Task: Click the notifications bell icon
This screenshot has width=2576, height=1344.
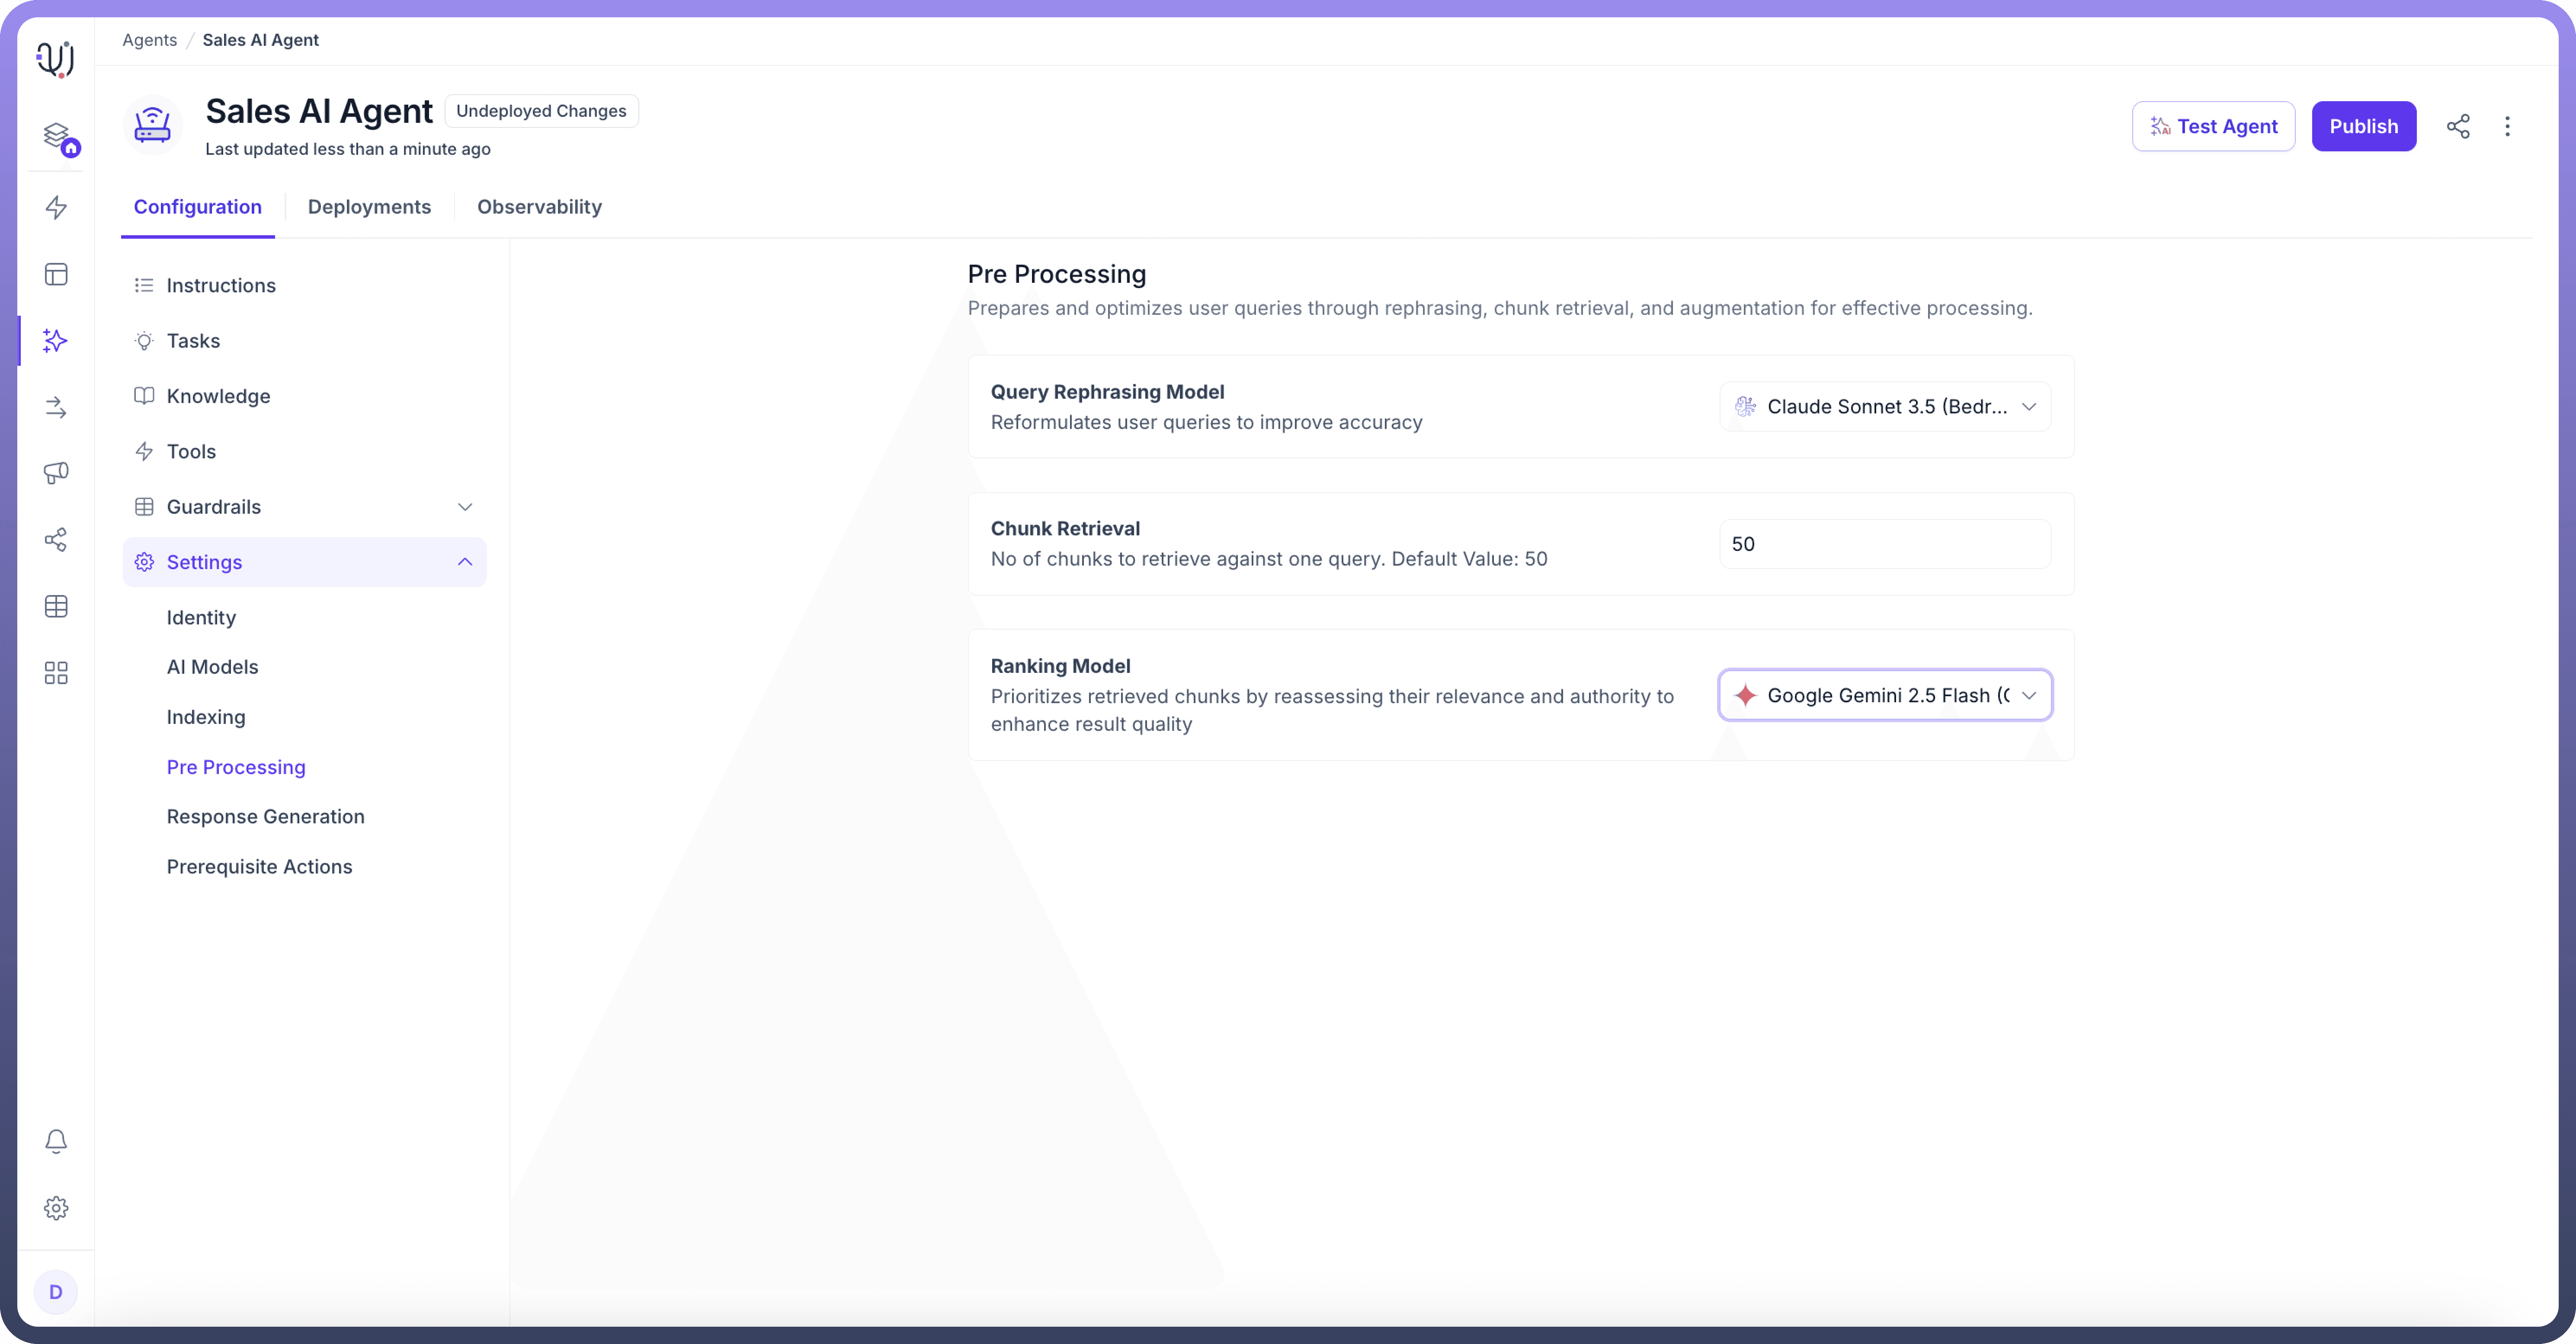Action: [x=56, y=1141]
